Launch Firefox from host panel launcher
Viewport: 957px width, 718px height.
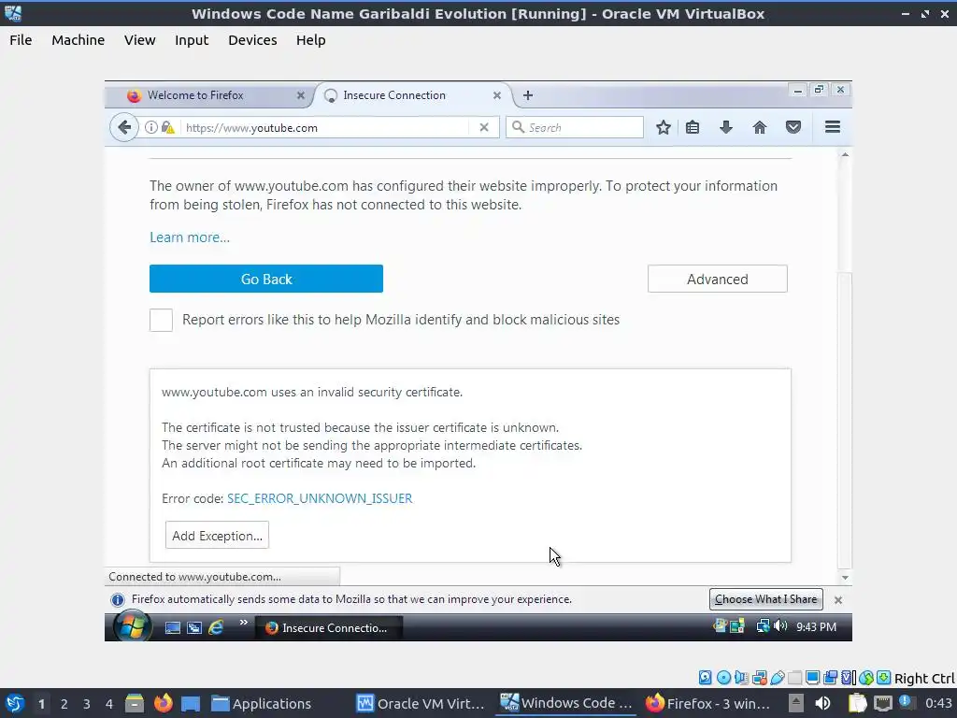163,703
